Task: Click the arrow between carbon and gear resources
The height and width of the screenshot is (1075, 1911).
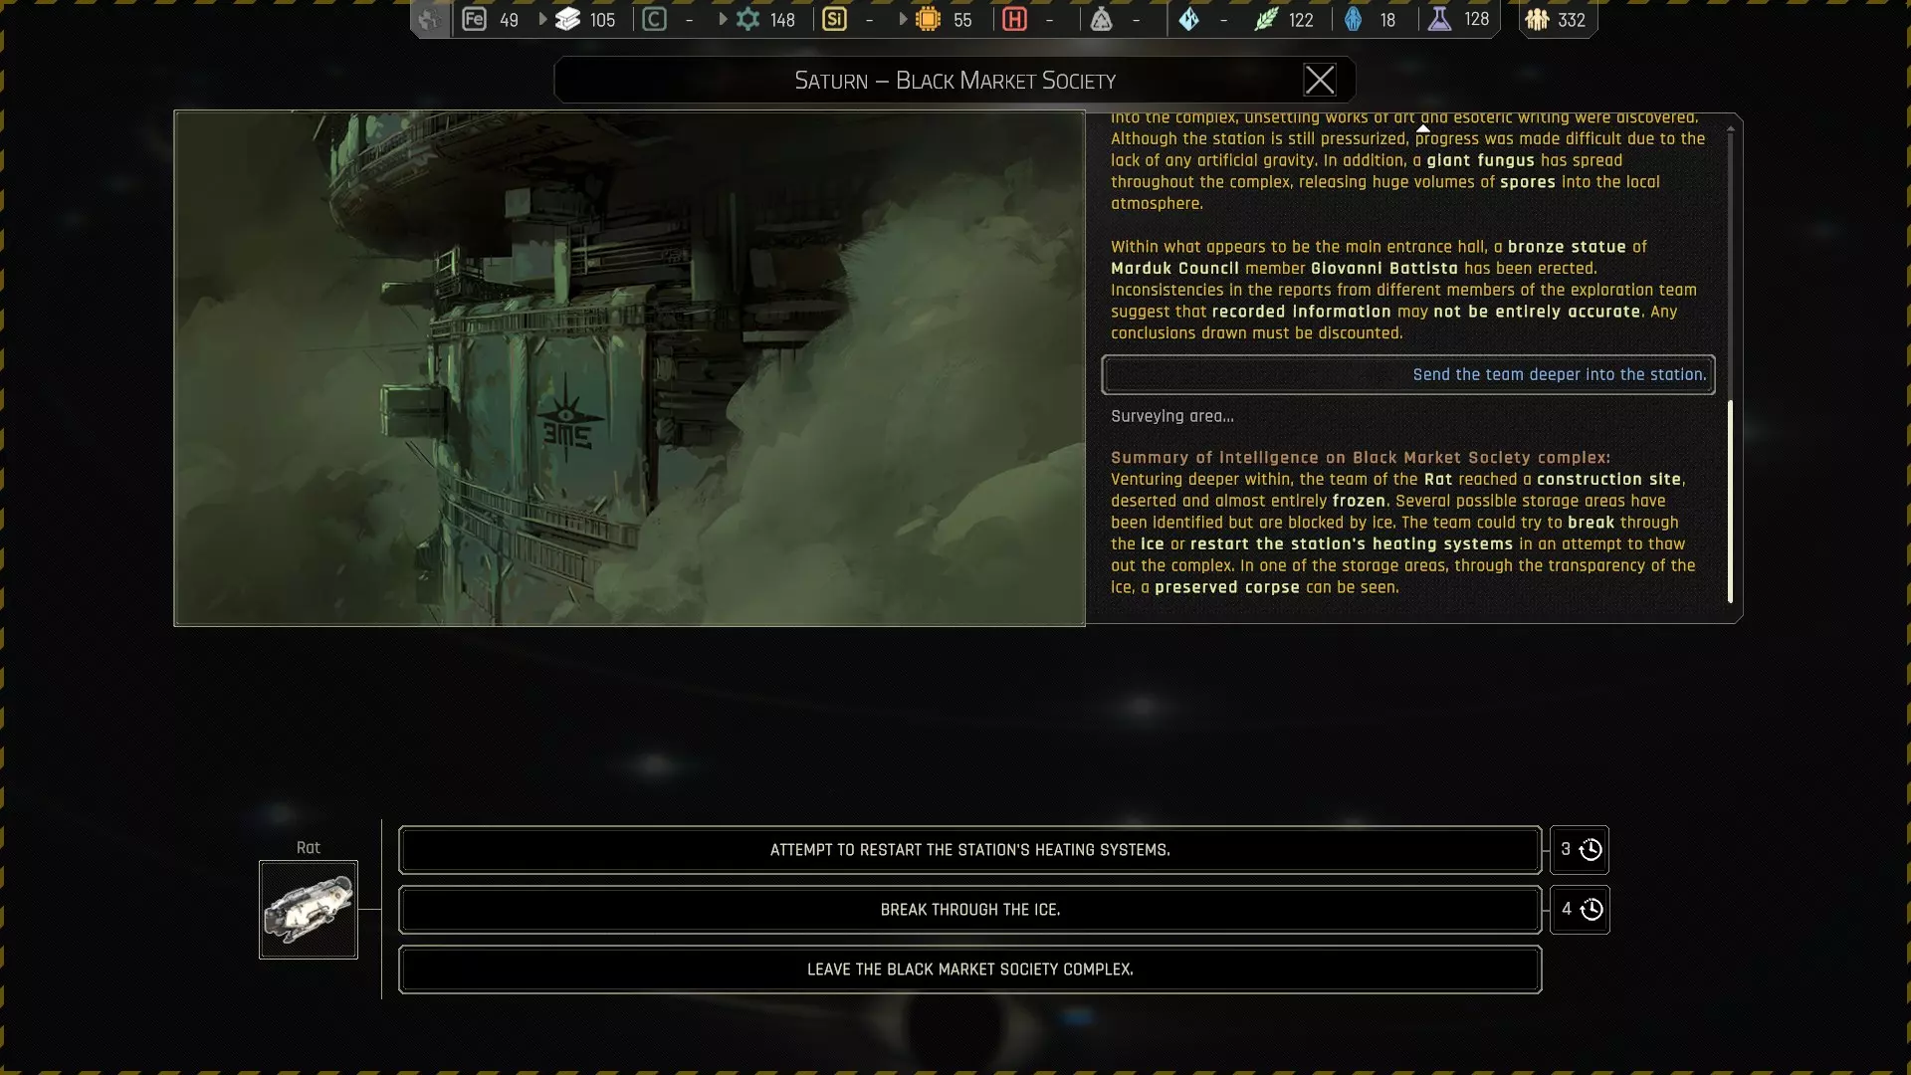Action: pyautogui.click(x=723, y=19)
